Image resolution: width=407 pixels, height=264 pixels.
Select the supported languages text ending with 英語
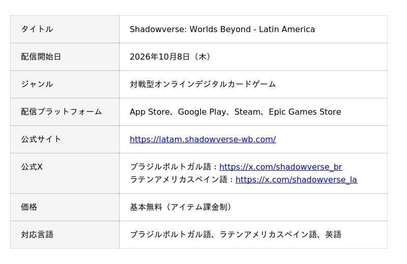[x=236, y=234]
